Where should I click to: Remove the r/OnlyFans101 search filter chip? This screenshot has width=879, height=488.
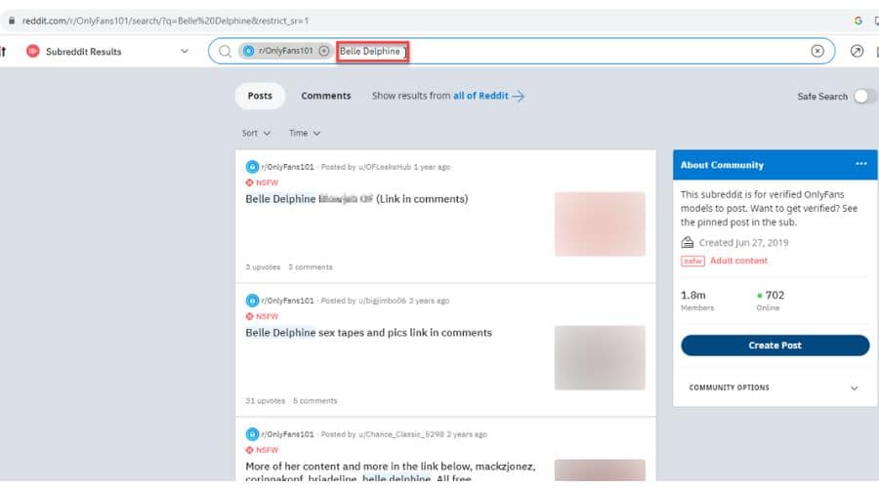click(324, 51)
